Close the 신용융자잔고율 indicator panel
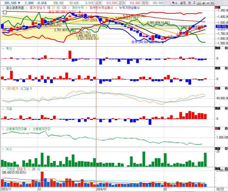 pyautogui.click(x=226, y=128)
